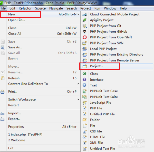Open the Edit menu
The image size is (154, 152).
point(12,8)
